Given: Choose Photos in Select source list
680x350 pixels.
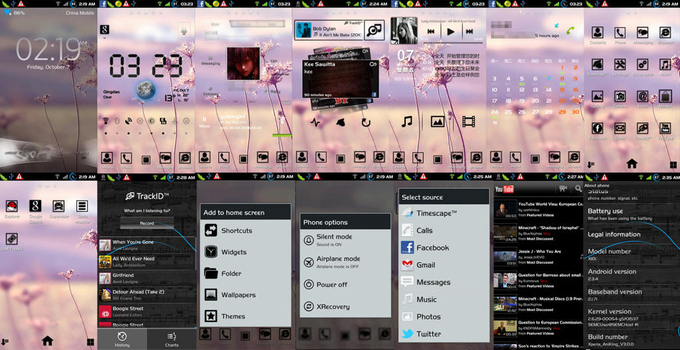Looking at the screenshot, I should point(444,317).
